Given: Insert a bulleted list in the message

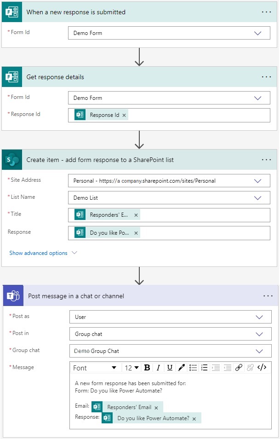Looking at the screenshot, I should (192, 367).
